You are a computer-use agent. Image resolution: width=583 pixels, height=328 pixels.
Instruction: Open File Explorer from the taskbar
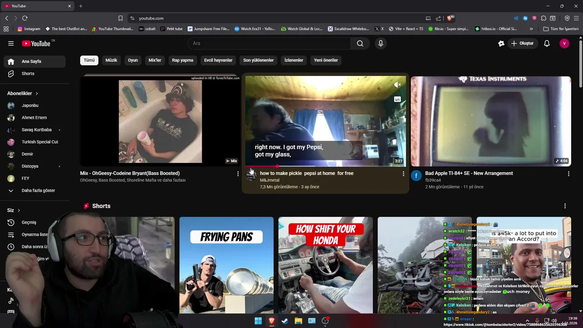(x=298, y=321)
